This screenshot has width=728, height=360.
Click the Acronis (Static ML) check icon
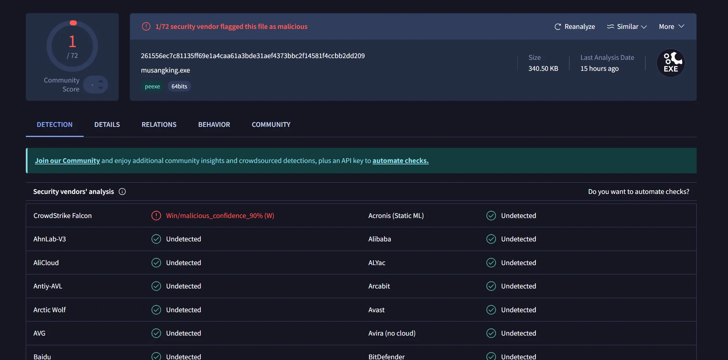[491, 216]
